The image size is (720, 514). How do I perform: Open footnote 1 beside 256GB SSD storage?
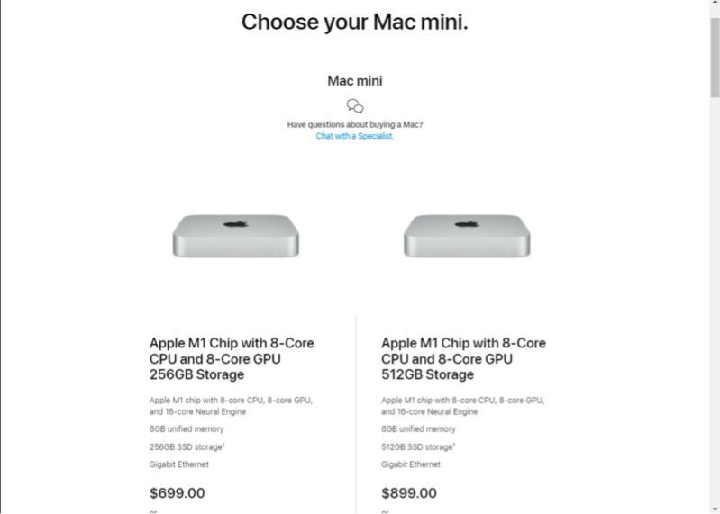point(223,444)
